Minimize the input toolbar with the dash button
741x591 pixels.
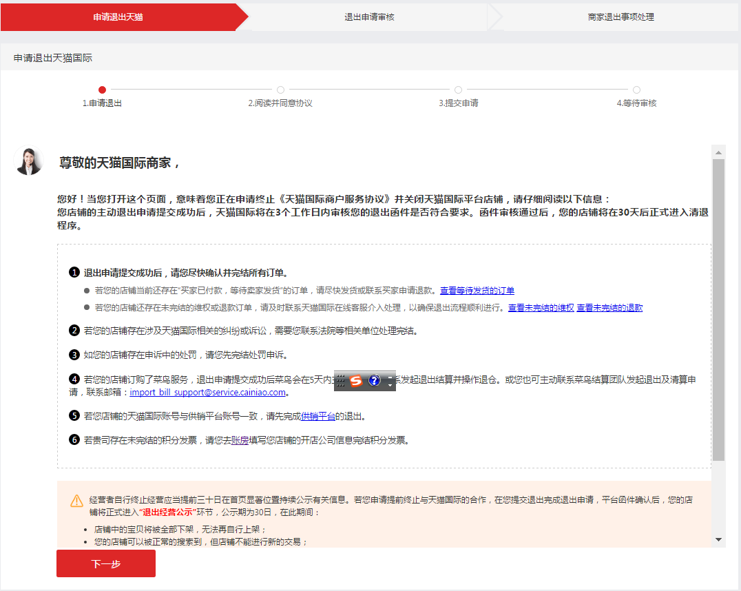tap(390, 377)
